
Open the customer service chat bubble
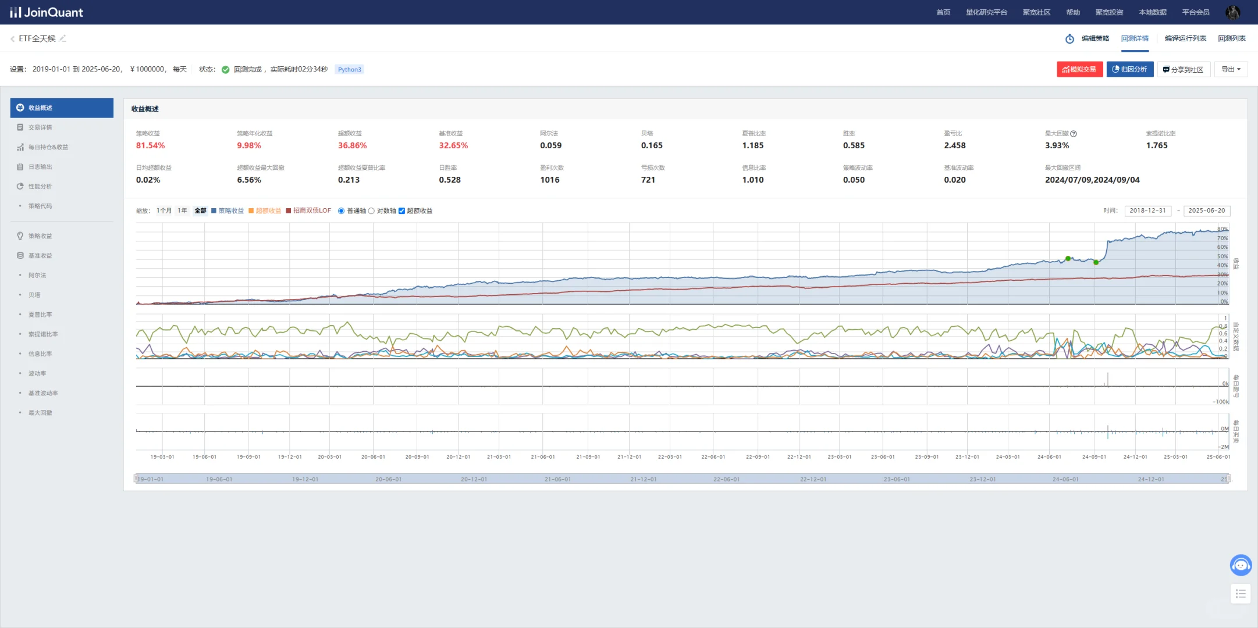(x=1241, y=565)
